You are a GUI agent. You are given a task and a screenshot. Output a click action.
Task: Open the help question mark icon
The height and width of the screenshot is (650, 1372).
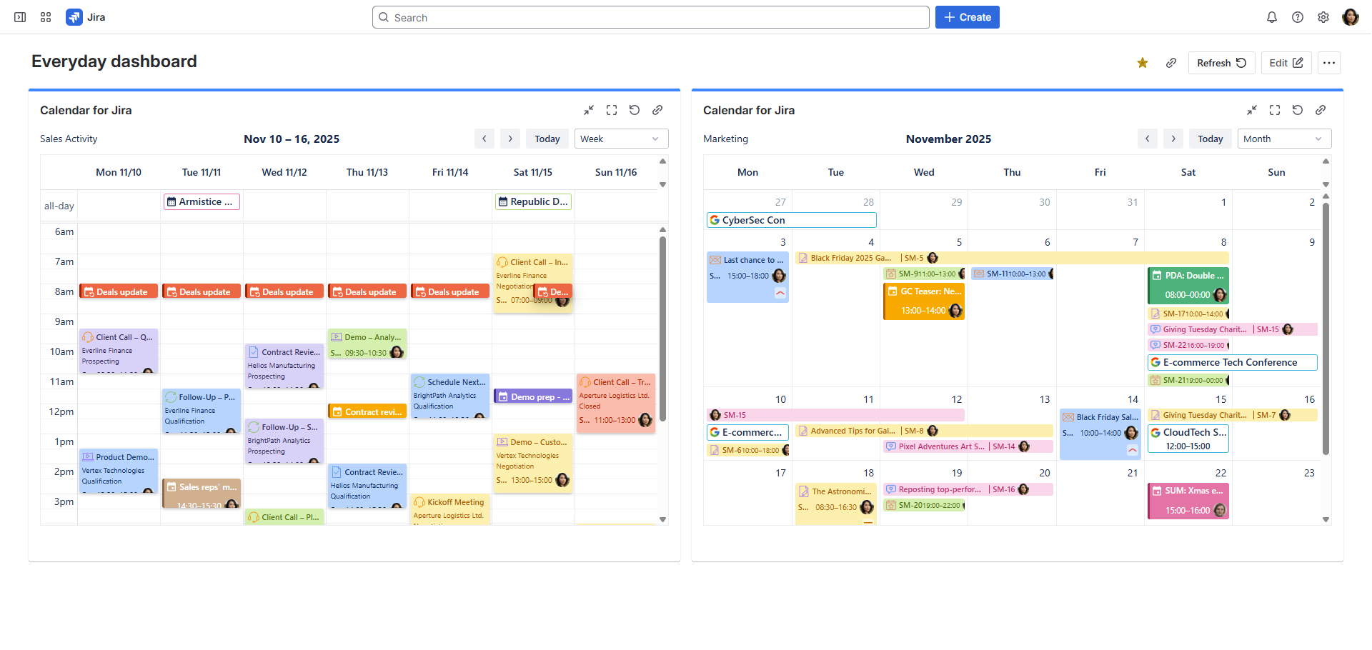click(1298, 17)
